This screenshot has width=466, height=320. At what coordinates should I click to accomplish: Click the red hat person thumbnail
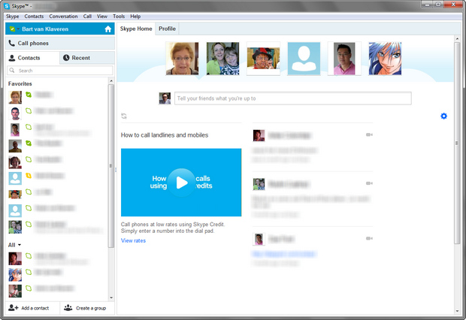[x=263, y=59]
